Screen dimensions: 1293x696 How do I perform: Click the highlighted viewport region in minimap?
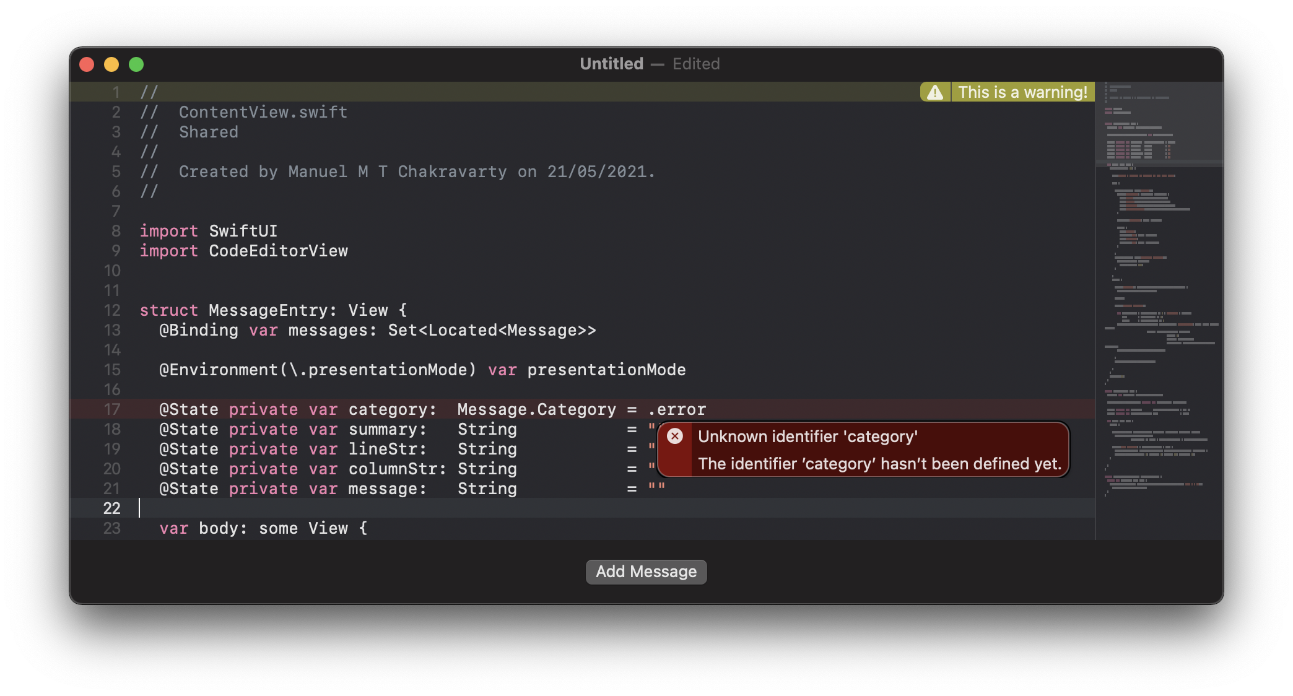coord(1159,123)
